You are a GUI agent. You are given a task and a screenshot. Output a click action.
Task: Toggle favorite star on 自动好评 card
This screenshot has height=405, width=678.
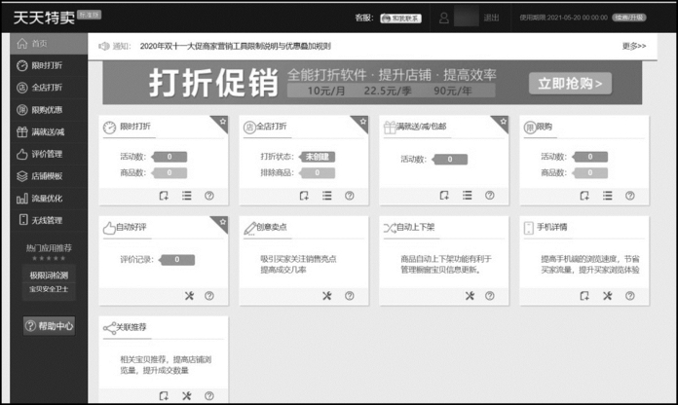(222, 222)
